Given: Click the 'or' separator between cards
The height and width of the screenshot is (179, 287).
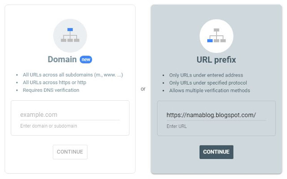Looking at the screenshot, I should click(143, 89).
